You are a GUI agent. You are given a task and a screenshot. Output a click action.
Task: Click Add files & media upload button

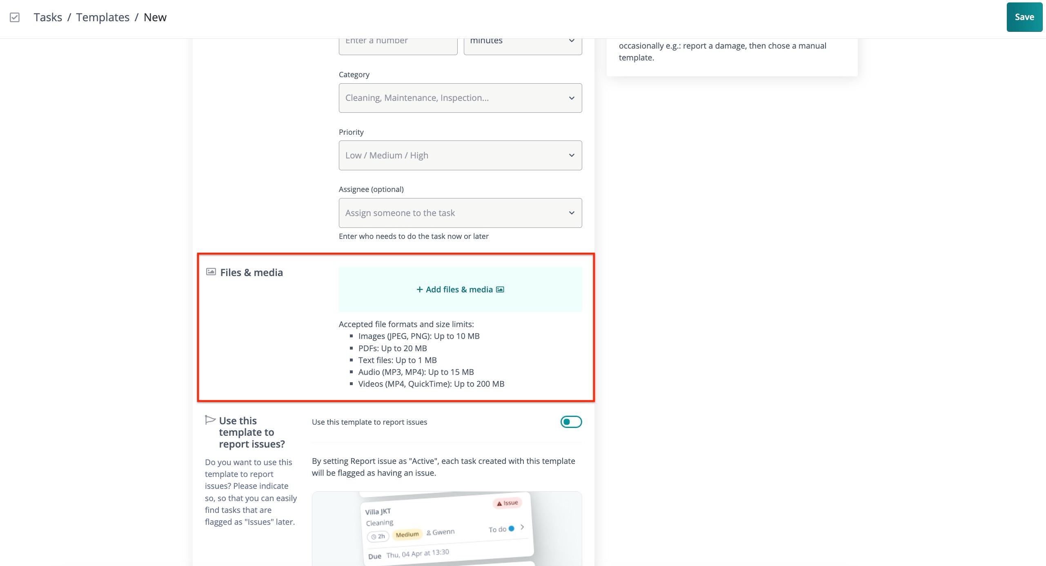coord(460,290)
